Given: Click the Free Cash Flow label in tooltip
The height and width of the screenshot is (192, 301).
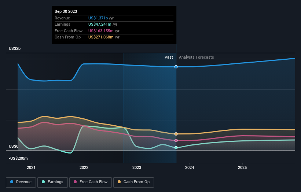Looking at the screenshot, I should (x=69, y=31).
